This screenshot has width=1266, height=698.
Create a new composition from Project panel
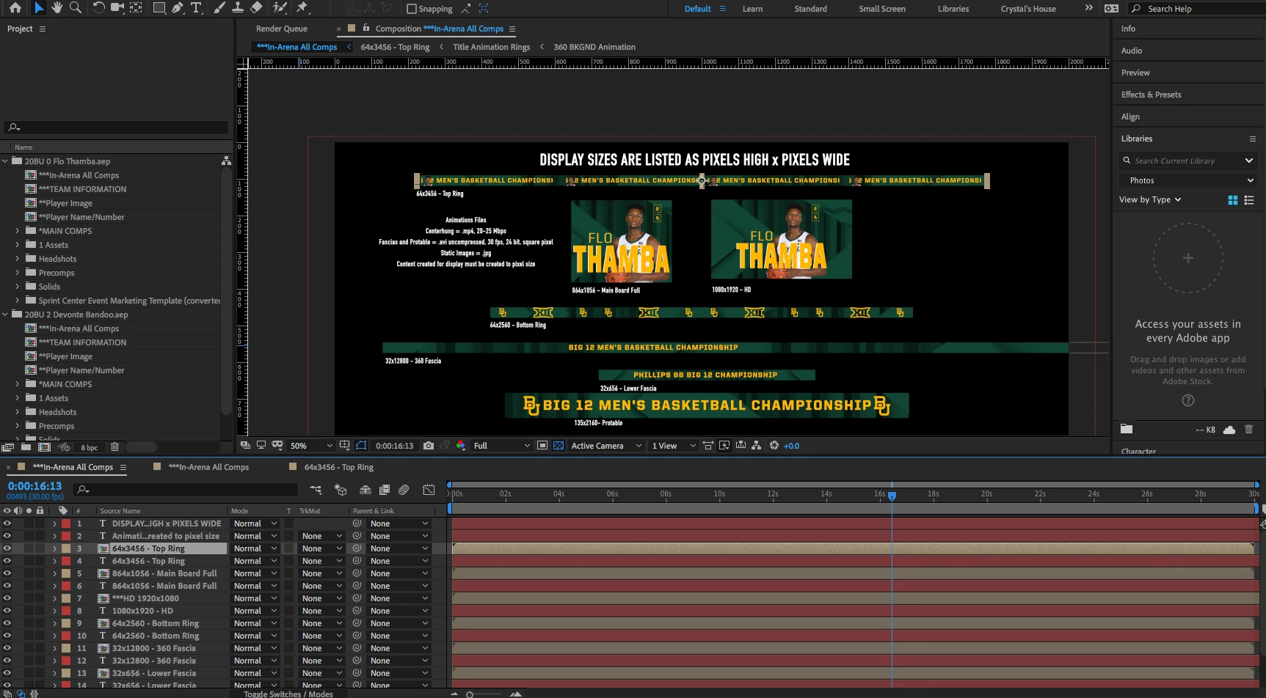(x=44, y=447)
